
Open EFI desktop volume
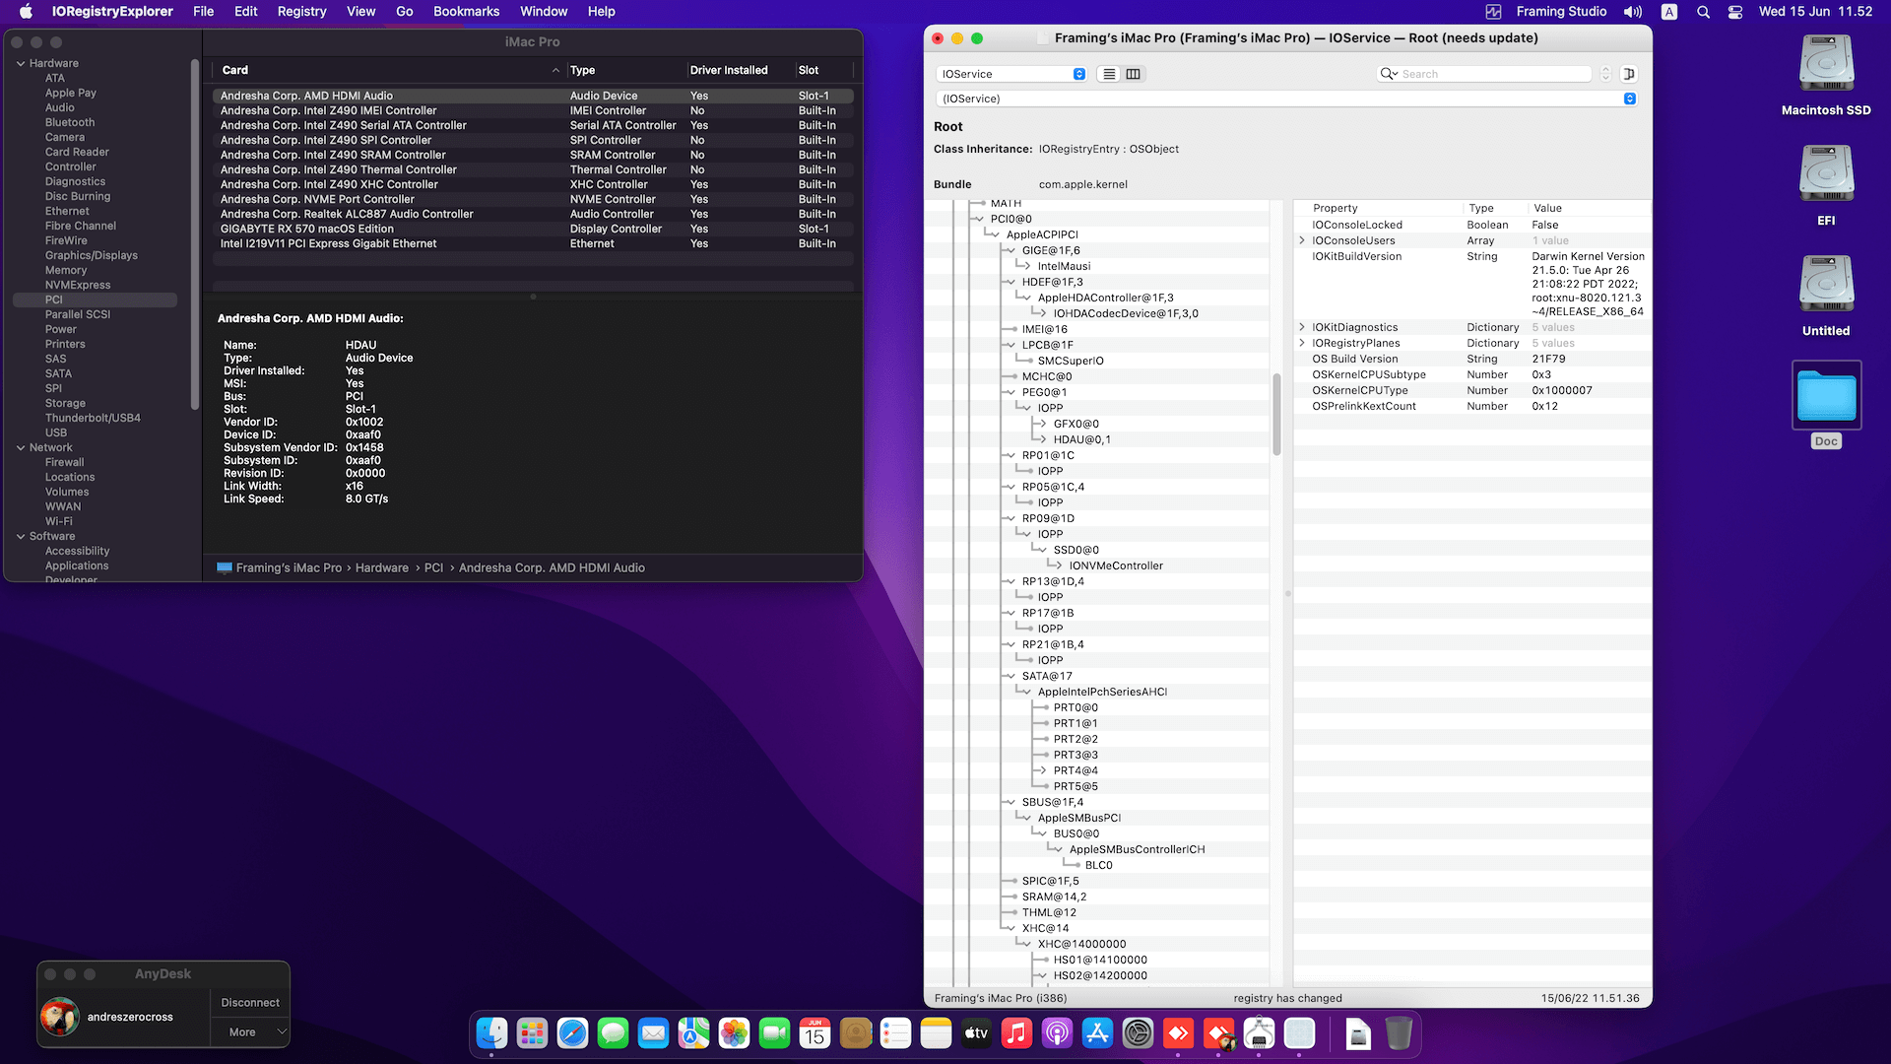point(1826,185)
